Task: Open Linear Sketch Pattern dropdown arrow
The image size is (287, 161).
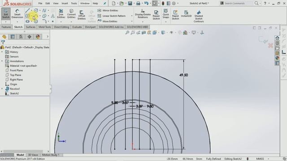Action: click(x=131, y=16)
